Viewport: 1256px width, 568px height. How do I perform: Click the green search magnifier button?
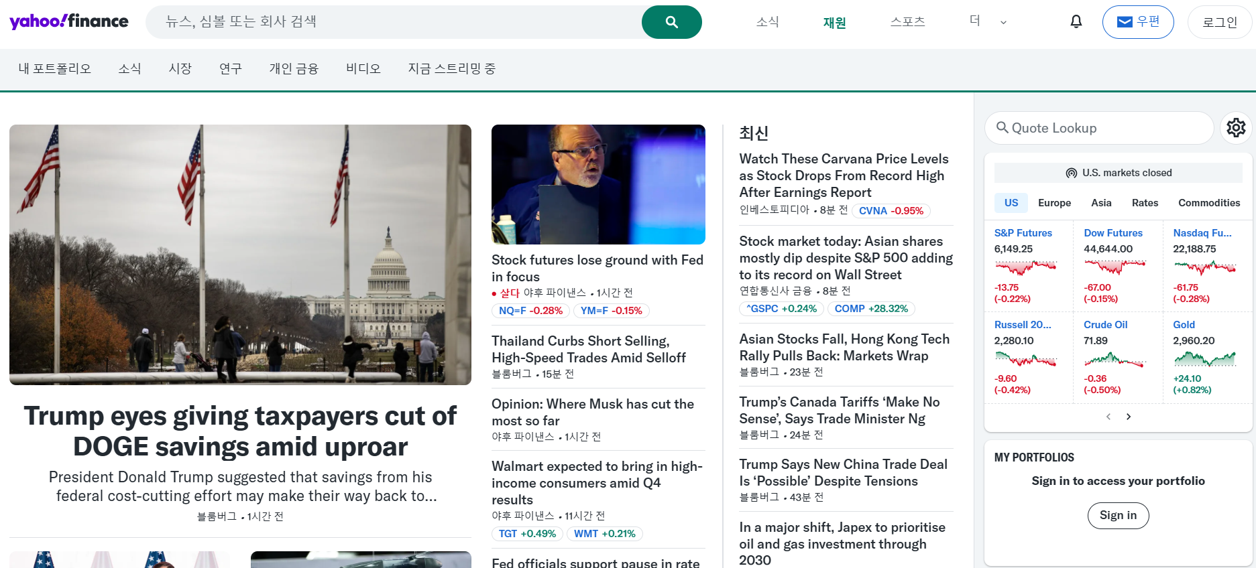tap(671, 22)
